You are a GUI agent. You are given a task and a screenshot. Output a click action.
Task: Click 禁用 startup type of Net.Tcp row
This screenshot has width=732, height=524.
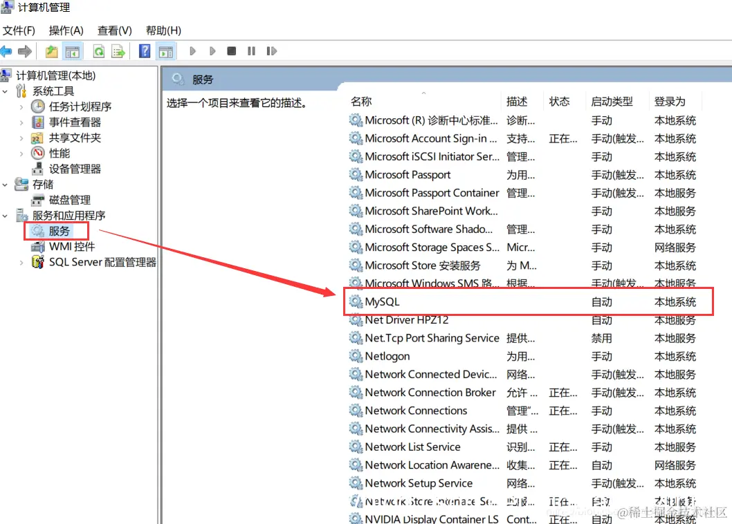pyautogui.click(x=601, y=338)
